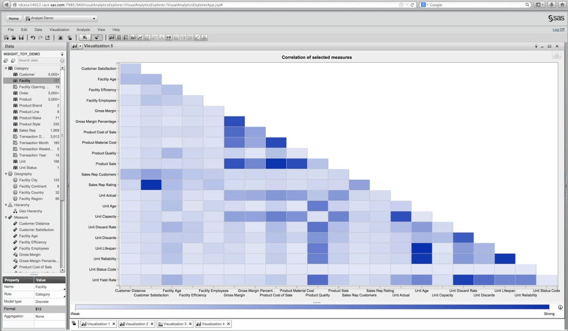
Task: Select the scatter plot toolbar icon
Action: coord(147,38)
